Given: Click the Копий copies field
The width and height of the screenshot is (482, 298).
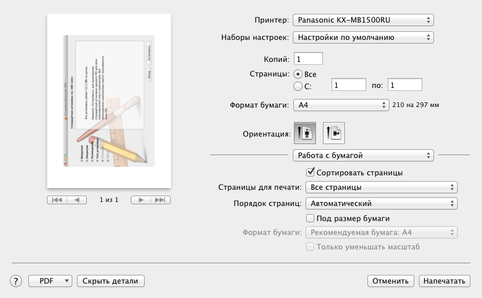Looking at the screenshot, I should pyautogui.click(x=308, y=58).
